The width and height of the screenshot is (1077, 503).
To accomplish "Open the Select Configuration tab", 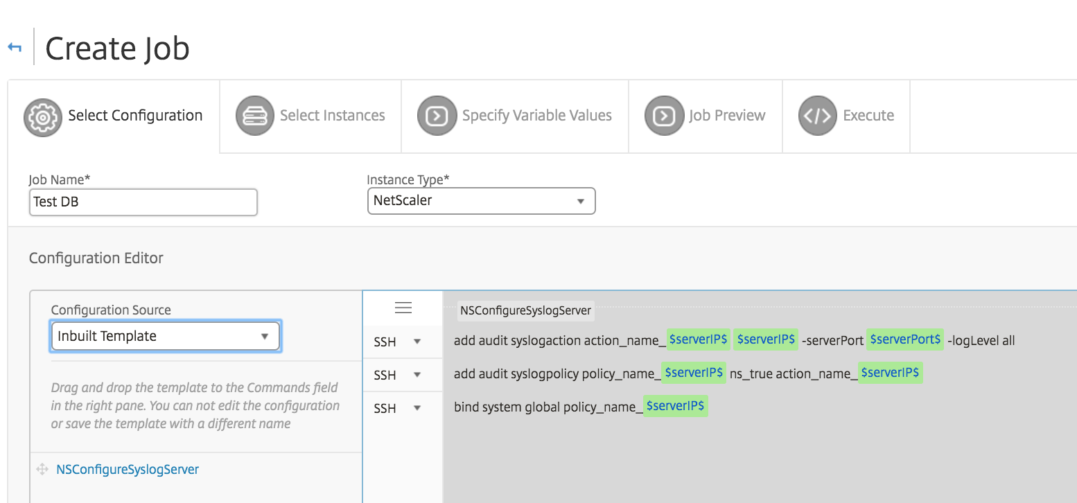I will coord(114,116).
